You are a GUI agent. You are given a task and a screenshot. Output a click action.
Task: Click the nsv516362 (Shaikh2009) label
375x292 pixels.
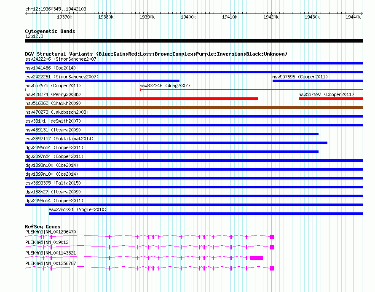click(x=53, y=103)
